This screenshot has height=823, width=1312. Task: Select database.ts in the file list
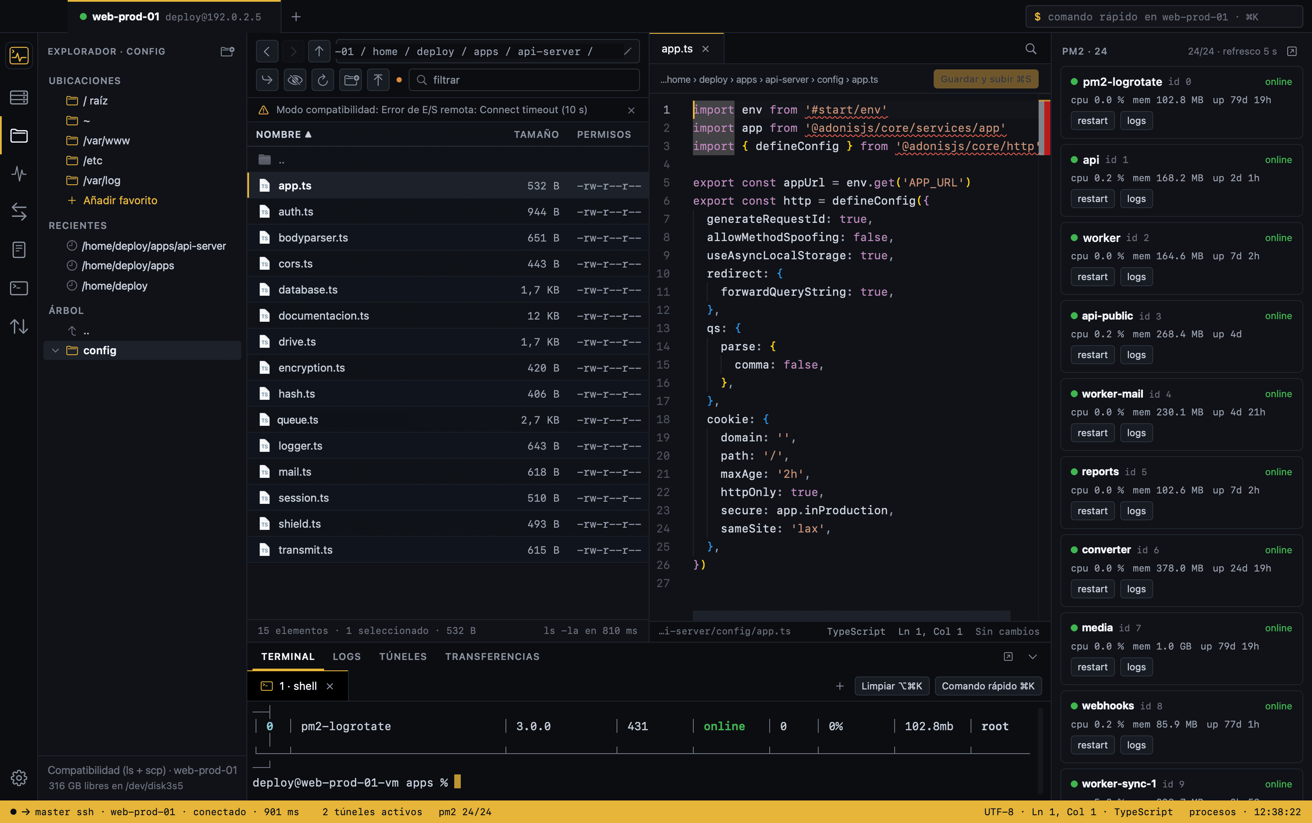[x=448, y=290]
